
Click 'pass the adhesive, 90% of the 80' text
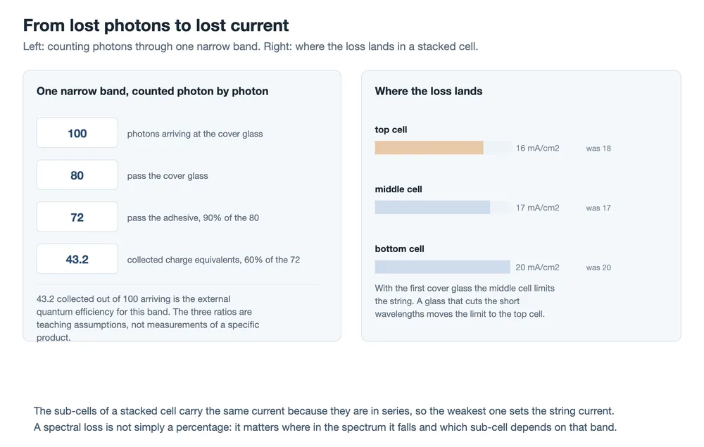click(x=193, y=218)
